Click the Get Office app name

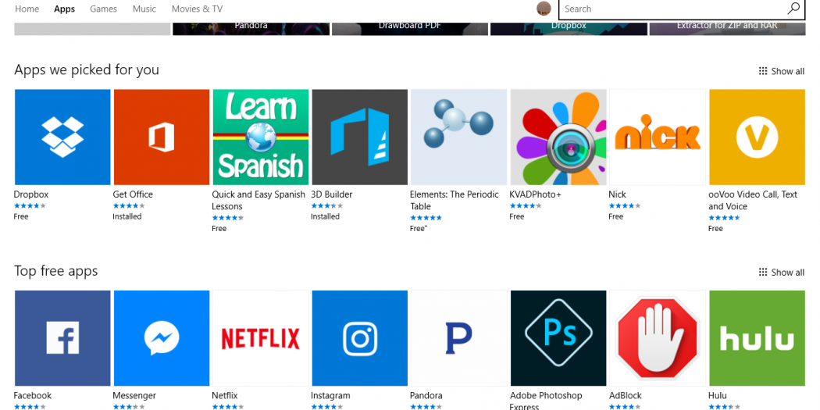pos(133,194)
